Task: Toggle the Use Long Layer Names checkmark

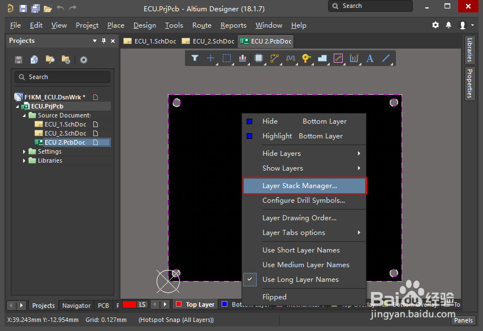Action: [x=250, y=280]
